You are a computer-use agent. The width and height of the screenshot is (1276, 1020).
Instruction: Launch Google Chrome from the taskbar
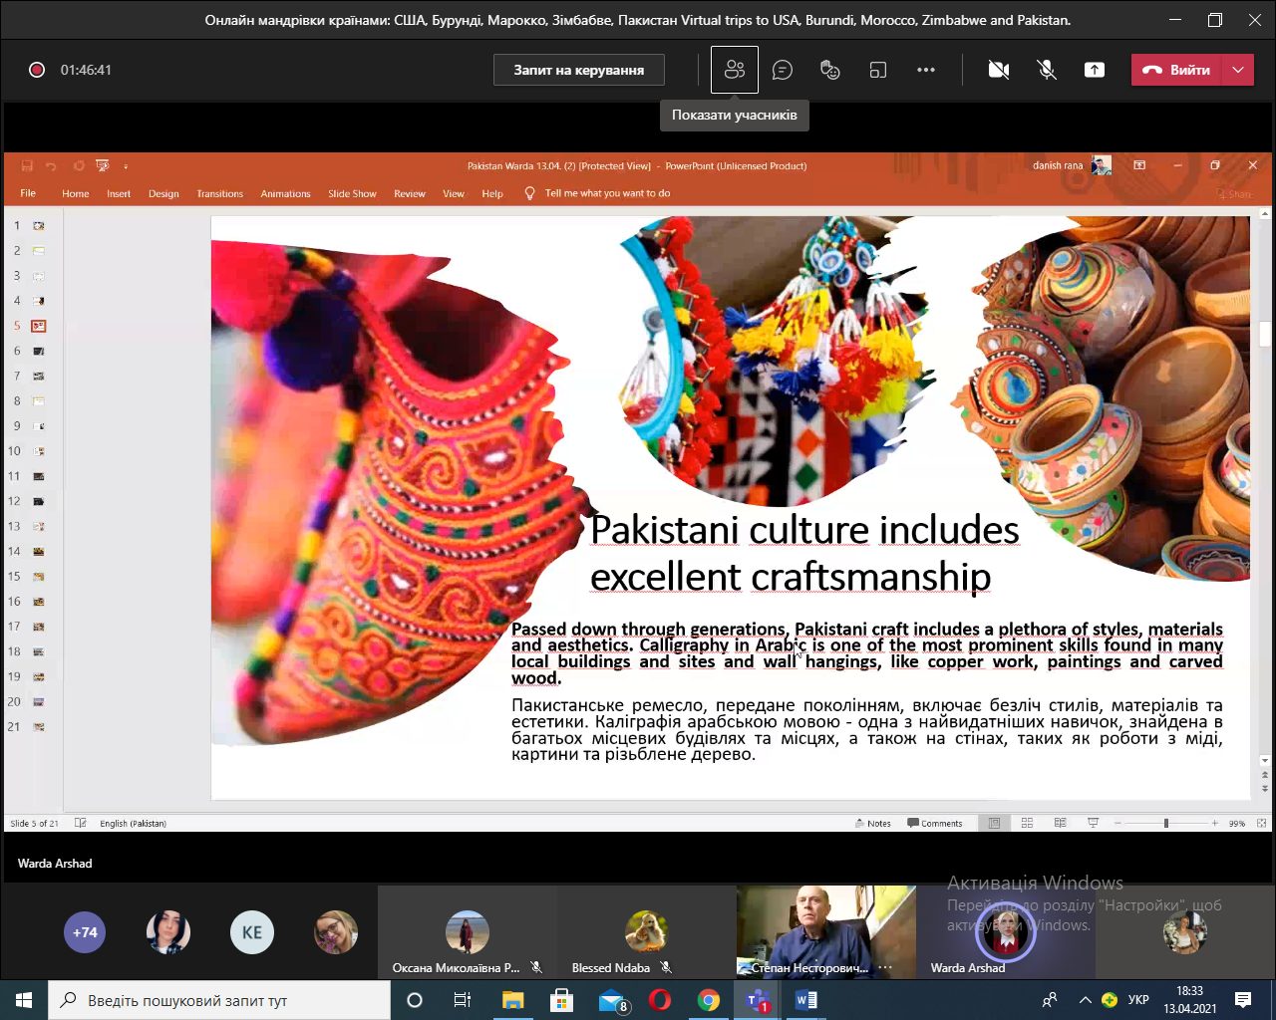tap(709, 1000)
